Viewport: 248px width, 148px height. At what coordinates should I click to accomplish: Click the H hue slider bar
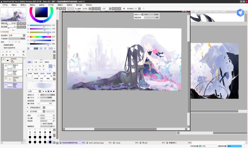pyautogui.click(x=40, y=37)
